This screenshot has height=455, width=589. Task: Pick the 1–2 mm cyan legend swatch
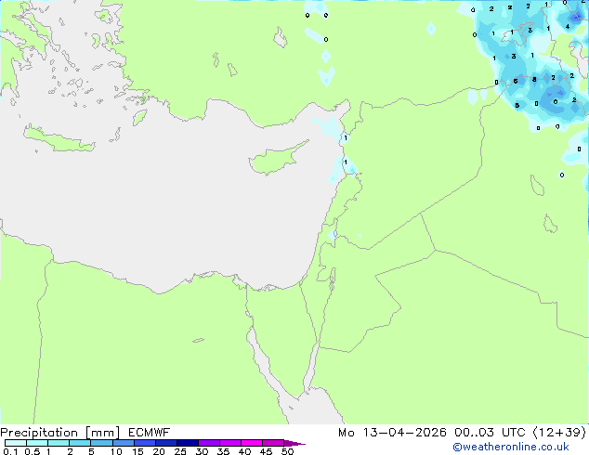[59, 443]
